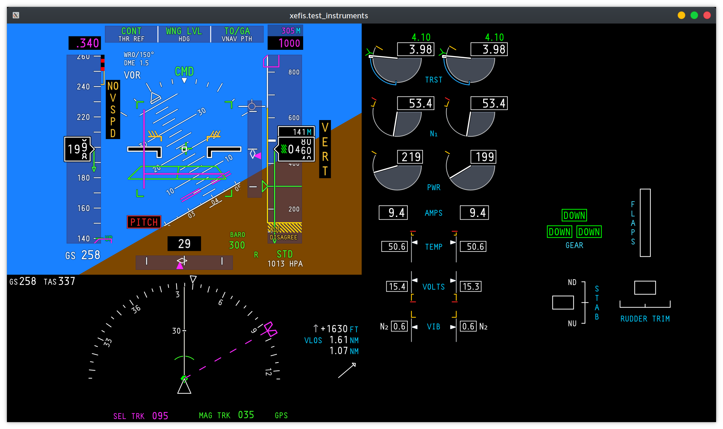Screen dimensions: 723x429
Task: Click the right DOWN gear indicator
Action: [x=589, y=232]
